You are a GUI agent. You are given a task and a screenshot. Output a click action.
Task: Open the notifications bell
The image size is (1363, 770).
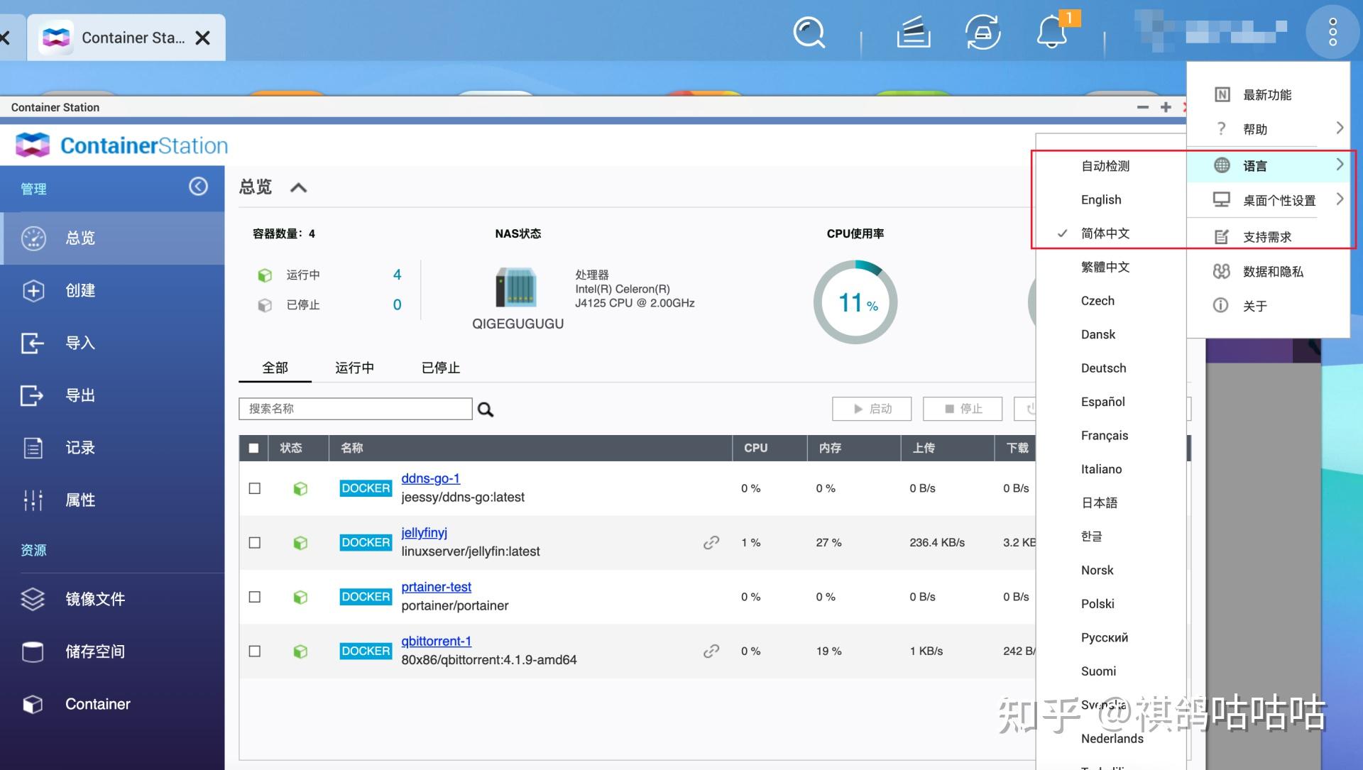1052,33
